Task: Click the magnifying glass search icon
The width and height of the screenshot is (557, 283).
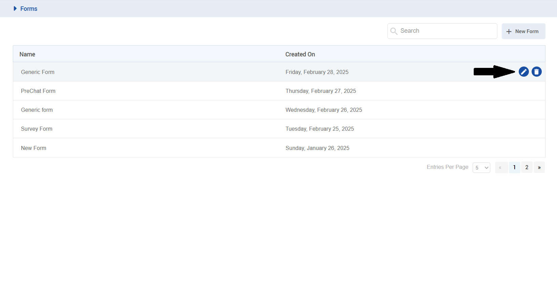Action: click(394, 31)
